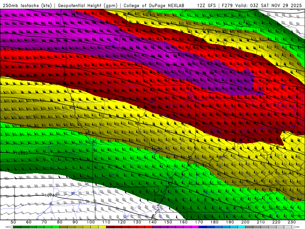Pick the darkest green 50-knot legend swatch
This screenshot has height=229, width=305.
tap(17, 227)
